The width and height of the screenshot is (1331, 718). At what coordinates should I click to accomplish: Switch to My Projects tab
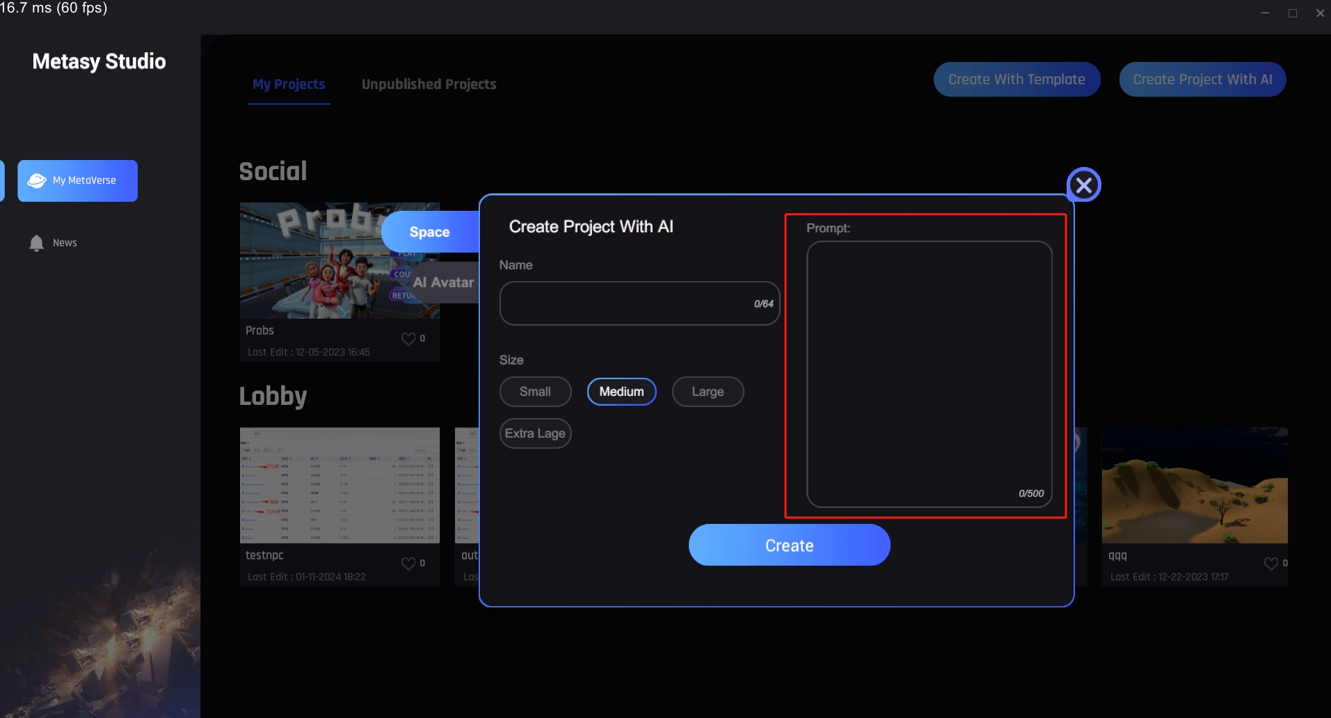pyautogui.click(x=289, y=84)
